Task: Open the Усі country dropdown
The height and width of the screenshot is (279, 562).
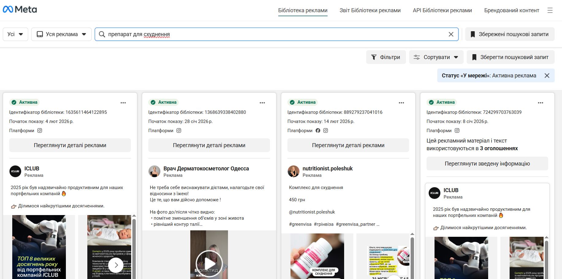Action: tap(15, 34)
